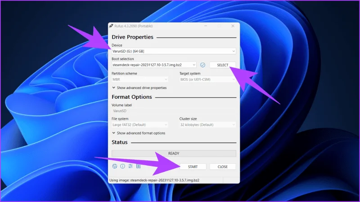
Task: Click the Status heading
Action: (119, 142)
